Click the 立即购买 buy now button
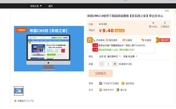The image size is (176, 109). click(x=101, y=73)
